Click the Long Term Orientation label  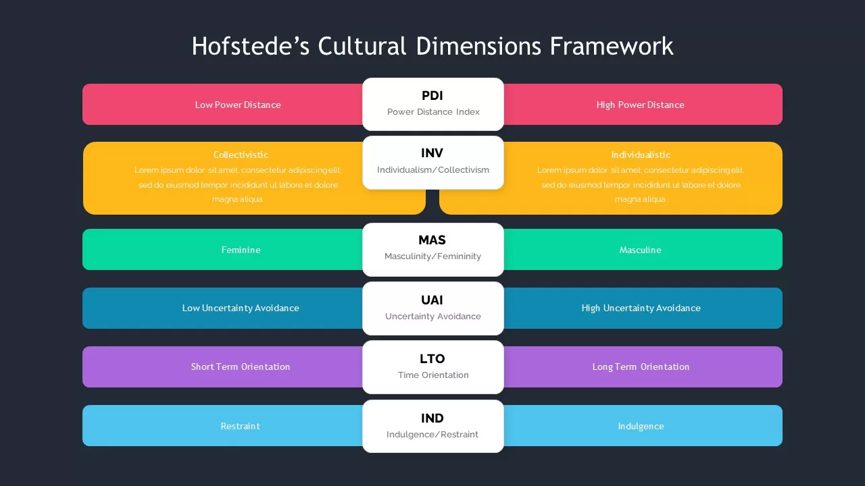641,367
